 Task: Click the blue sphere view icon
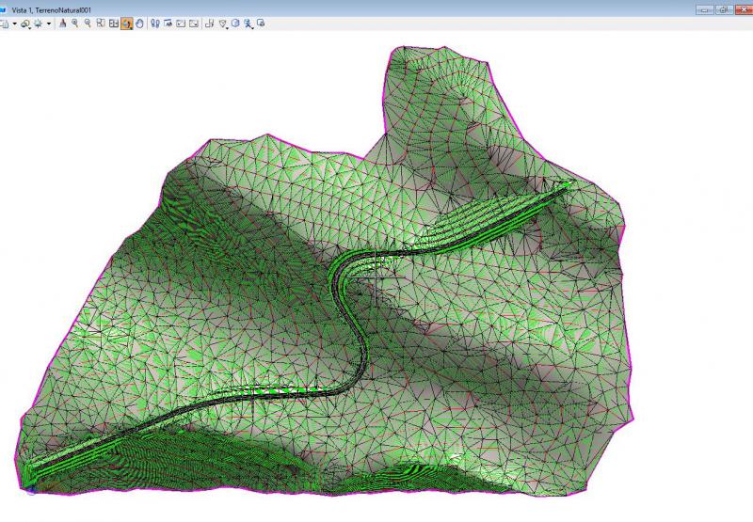[x=235, y=23]
